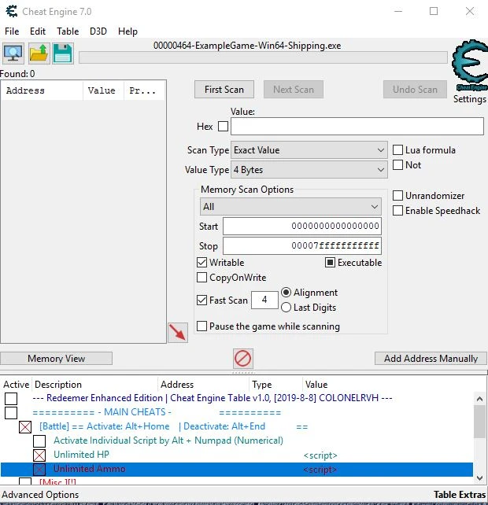488x505 pixels.
Task: Enable the Unrandomizer option
Action: (397, 196)
